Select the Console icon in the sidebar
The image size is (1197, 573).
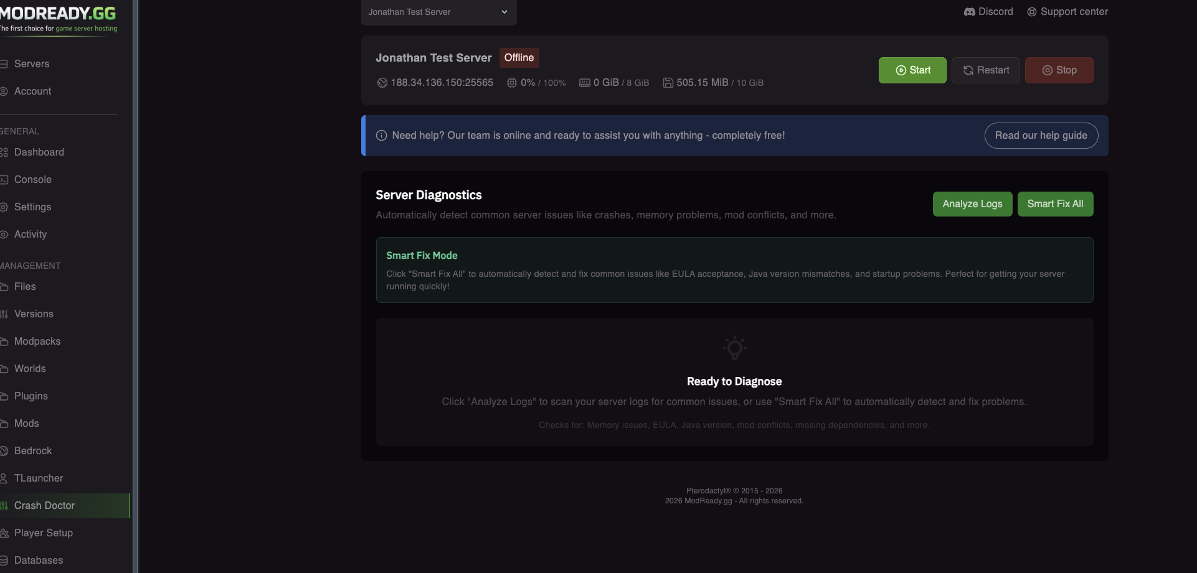click(4, 179)
